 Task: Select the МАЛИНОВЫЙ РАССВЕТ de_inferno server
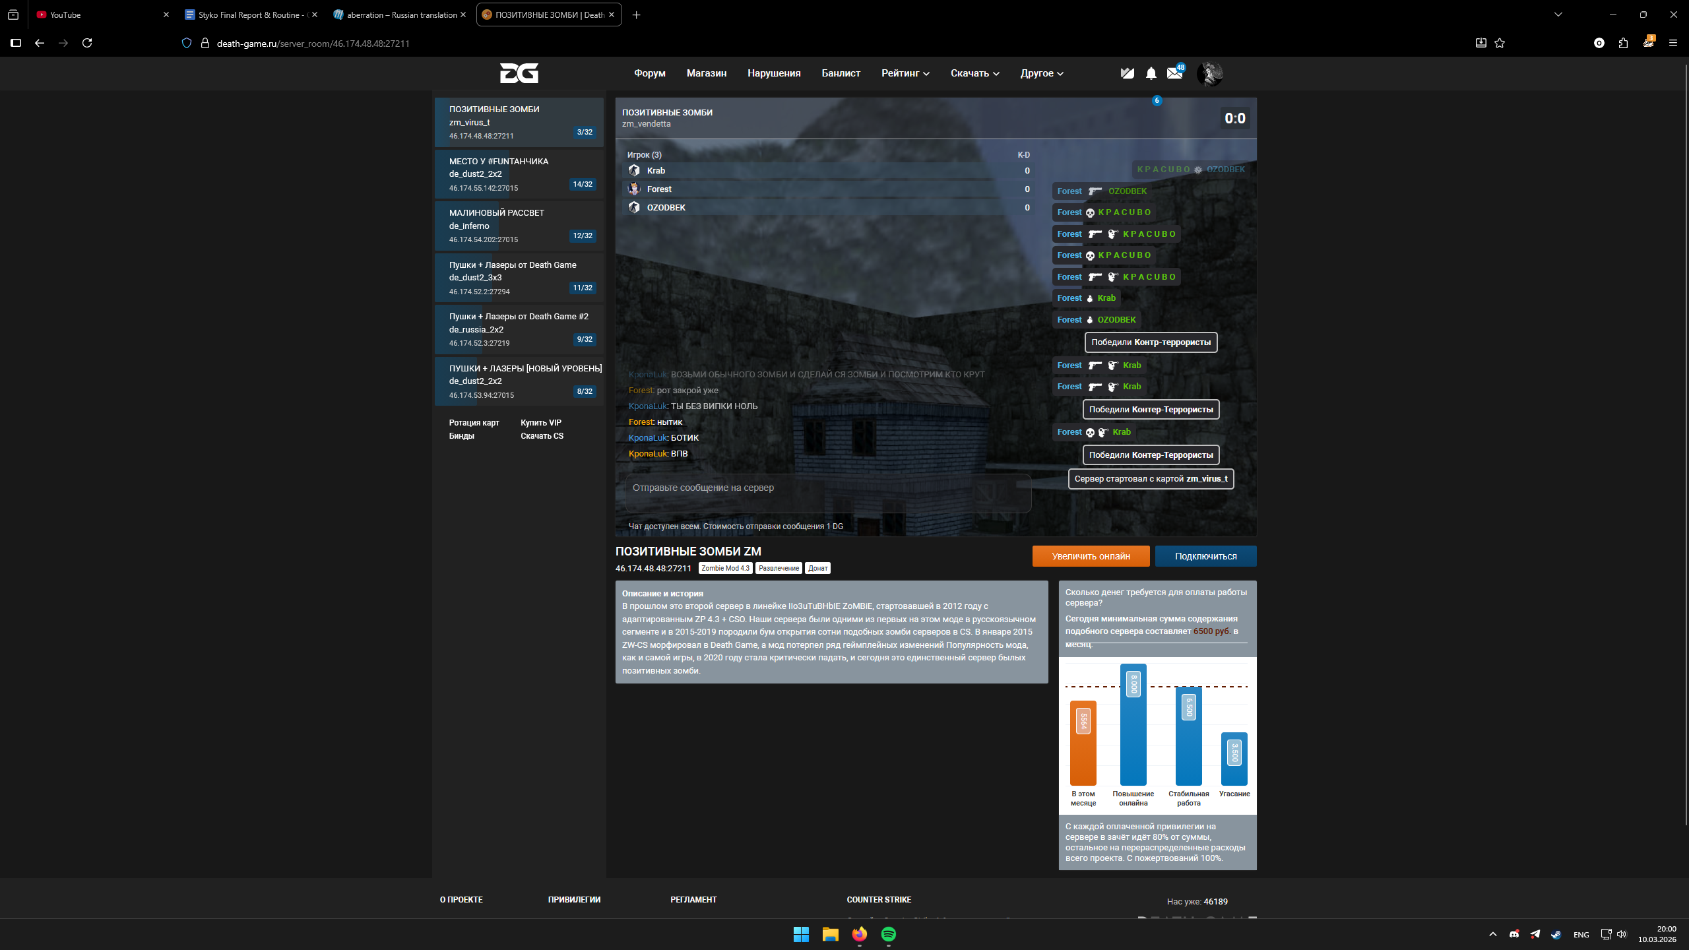click(519, 226)
